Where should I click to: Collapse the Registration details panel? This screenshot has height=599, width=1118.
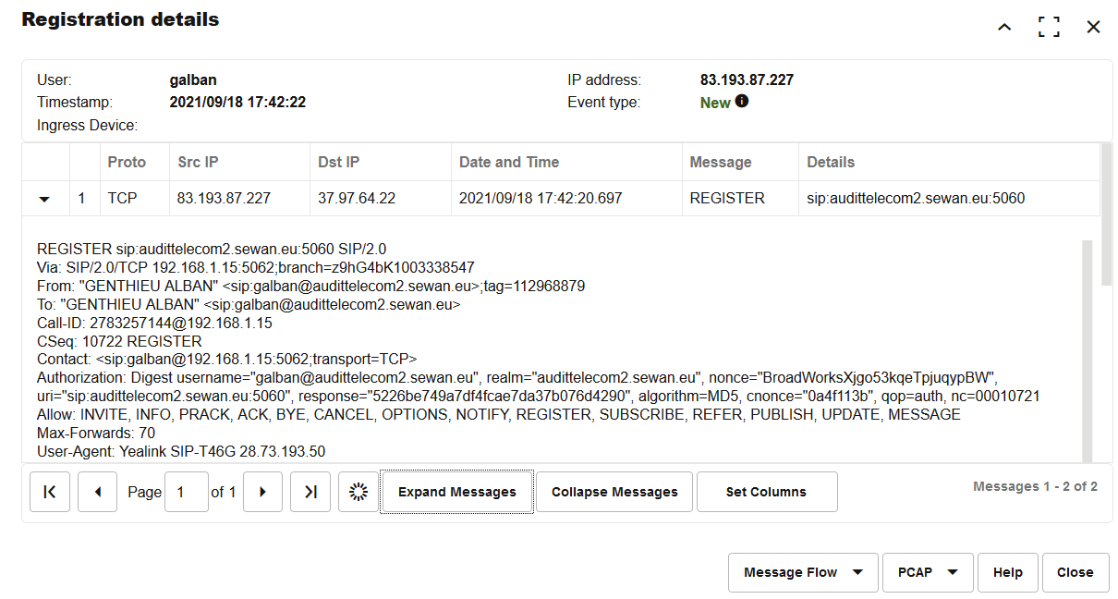pyautogui.click(x=1004, y=27)
